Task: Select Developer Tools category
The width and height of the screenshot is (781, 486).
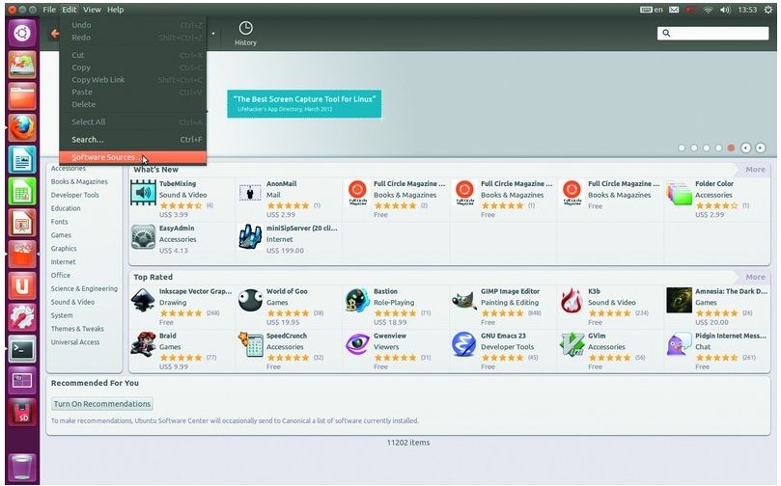Action: pos(73,195)
